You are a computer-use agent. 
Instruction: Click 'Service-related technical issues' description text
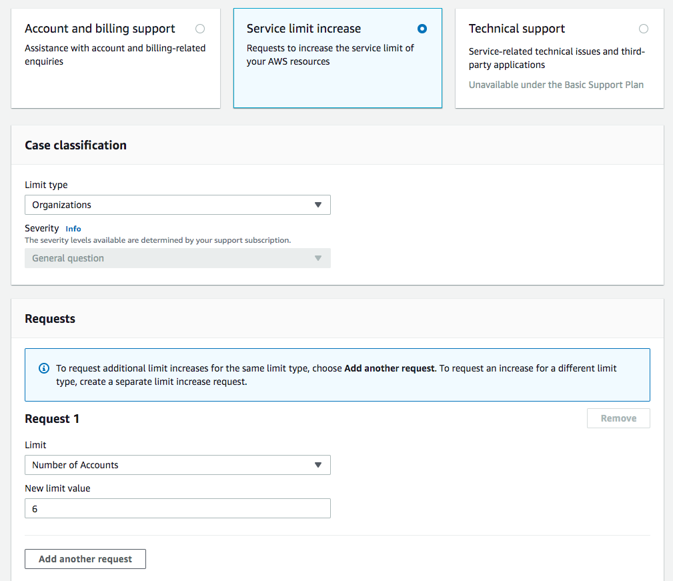pyautogui.click(x=557, y=58)
